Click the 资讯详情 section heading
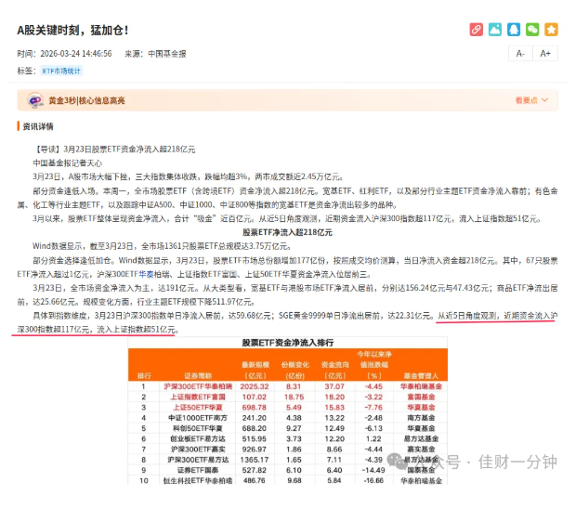 [x=38, y=126]
